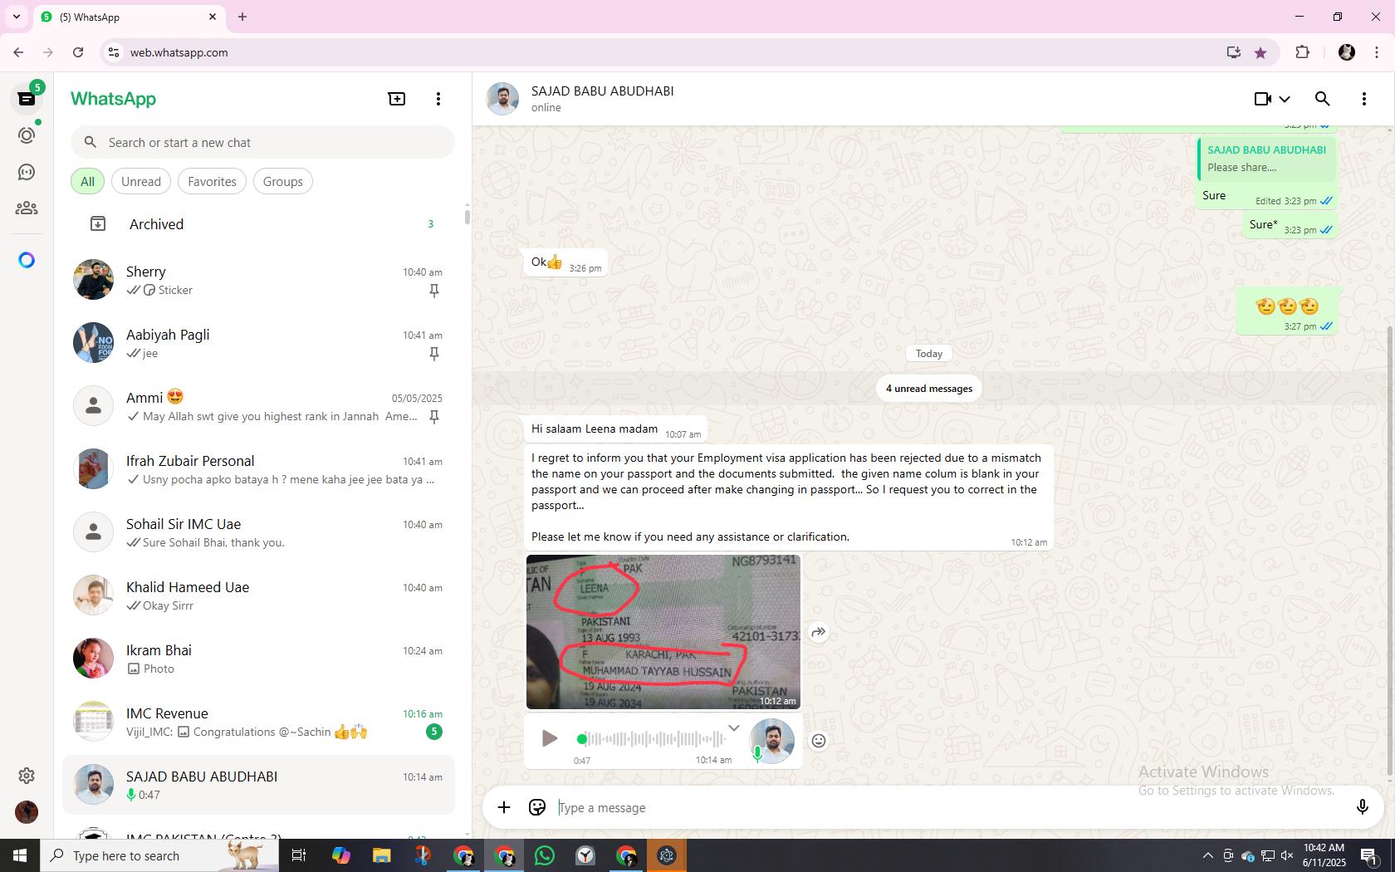1395x872 pixels.
Task: Open the voice message options chevron
Action: coord(734,728)
